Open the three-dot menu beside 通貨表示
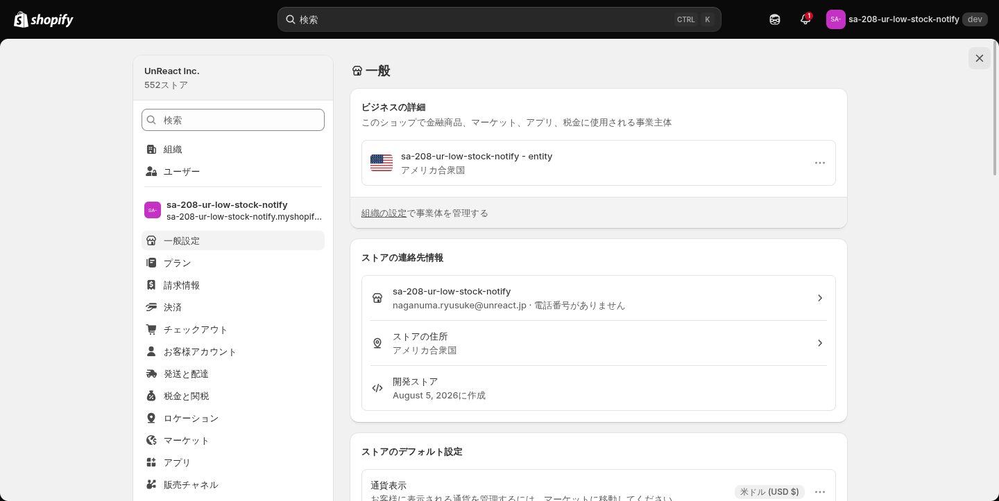This screenshot has width=999, height=501. tap(820, 492)
